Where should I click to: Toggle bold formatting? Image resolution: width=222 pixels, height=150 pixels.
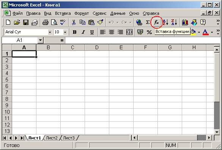coord(74,32)
